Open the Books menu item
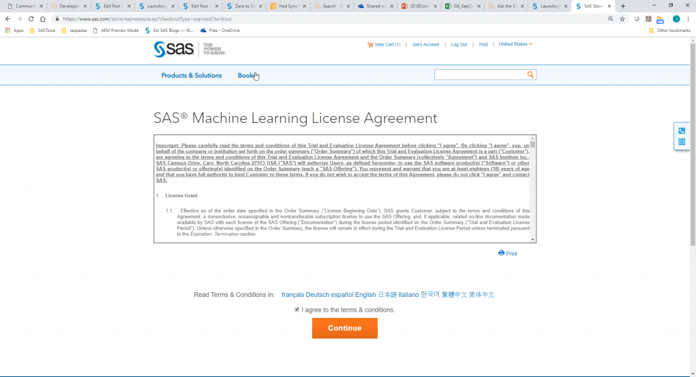Viewport: 696px width, 377px height. coord(247,75)
